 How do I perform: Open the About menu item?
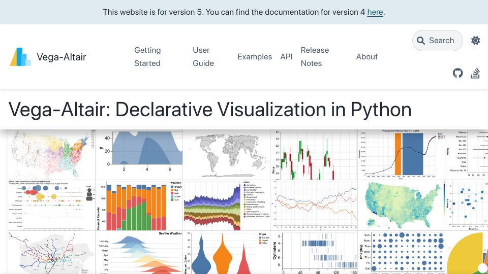pyautogui.click(x=367, y=56)
